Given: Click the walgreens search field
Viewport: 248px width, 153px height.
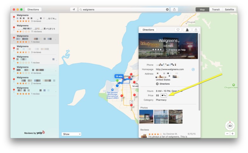Looking at the screenshot, I should 124,10.
